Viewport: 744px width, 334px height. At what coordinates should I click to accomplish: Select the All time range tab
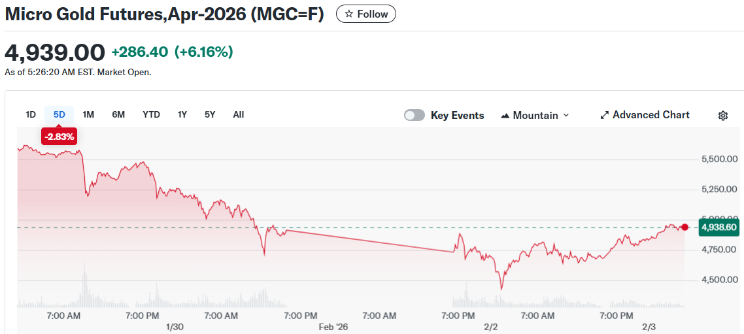click(239, 114)
